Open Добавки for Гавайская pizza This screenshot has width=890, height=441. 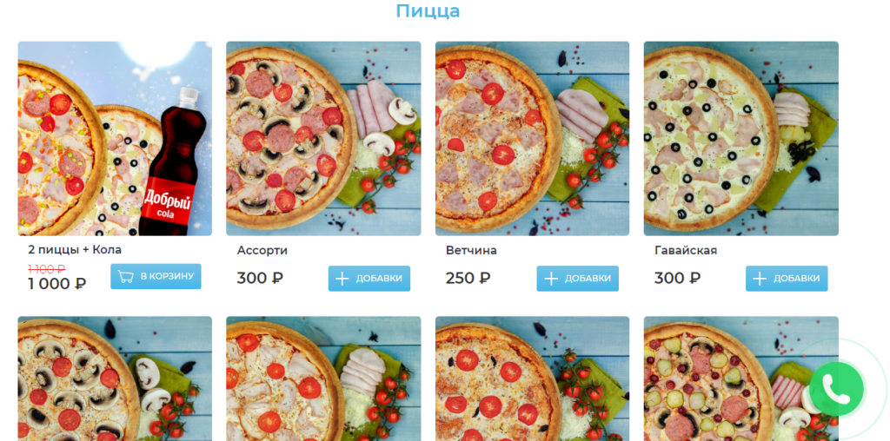click(786, 279)
